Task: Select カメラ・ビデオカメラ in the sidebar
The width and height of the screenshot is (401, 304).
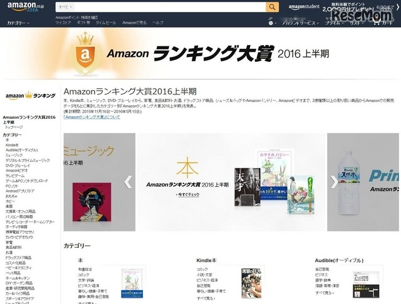Action: pyautogui.click(x=19, y=237)
